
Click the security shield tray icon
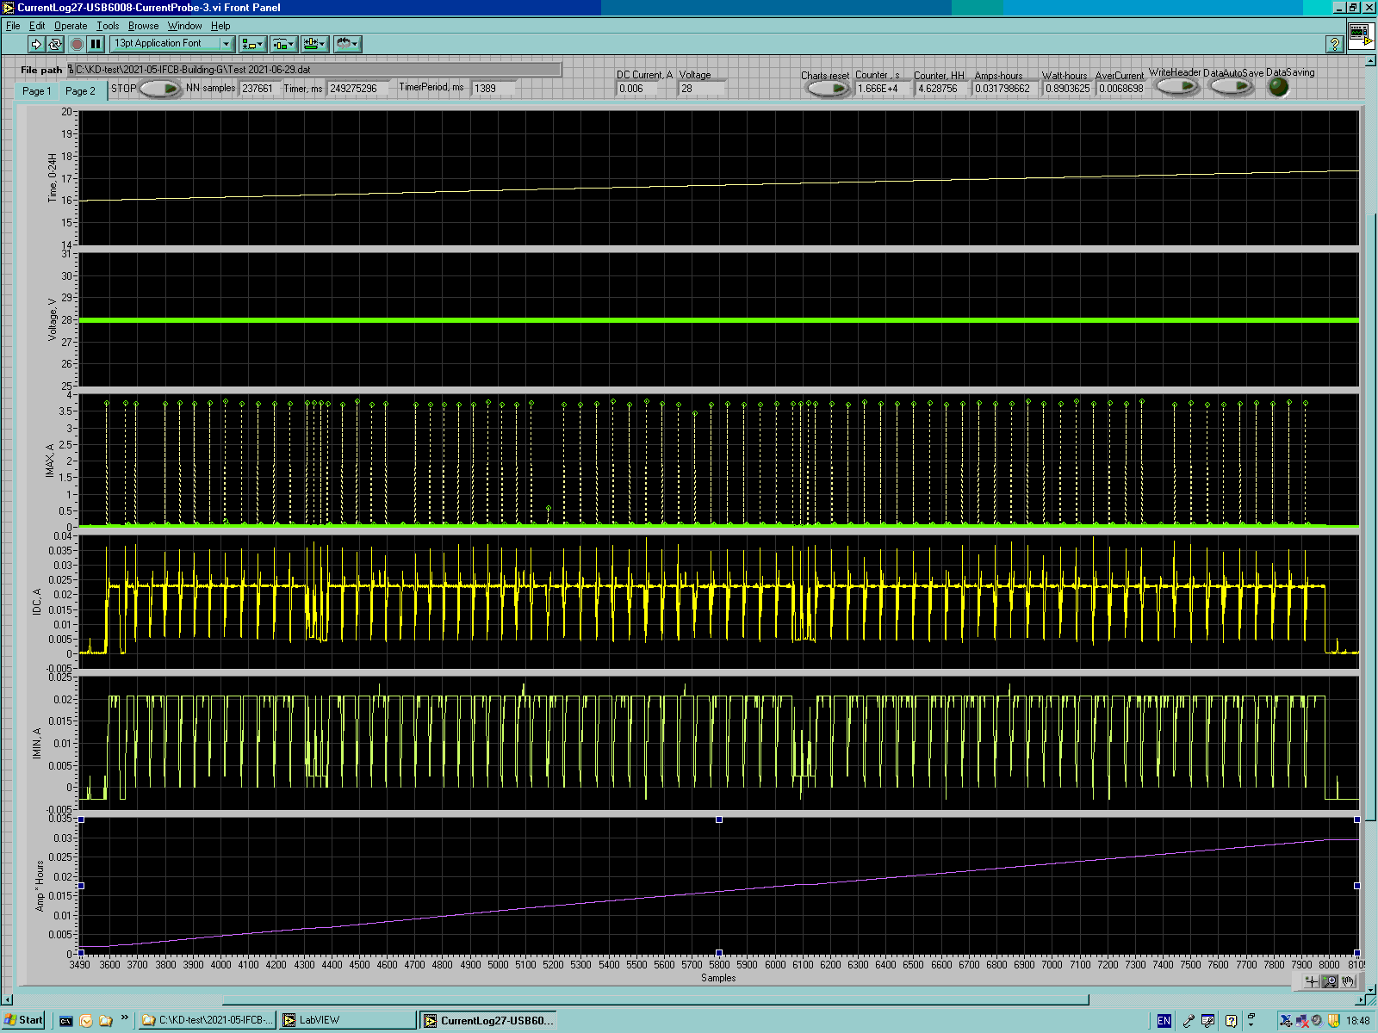pyautogui.click(x=1333, y=1021)
